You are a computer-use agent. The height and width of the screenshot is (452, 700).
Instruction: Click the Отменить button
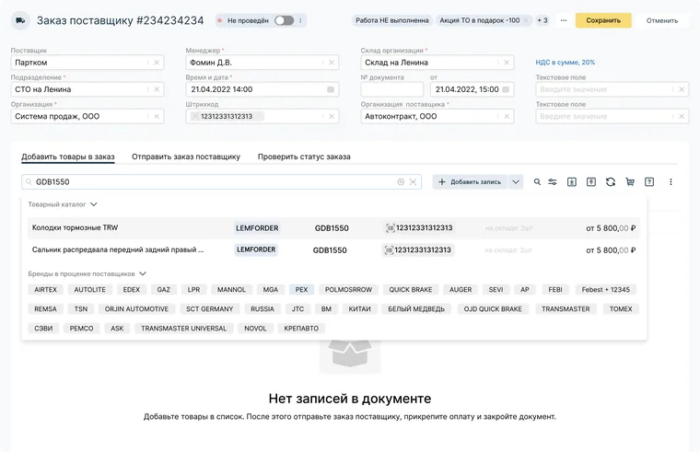(x=661, y=20)
